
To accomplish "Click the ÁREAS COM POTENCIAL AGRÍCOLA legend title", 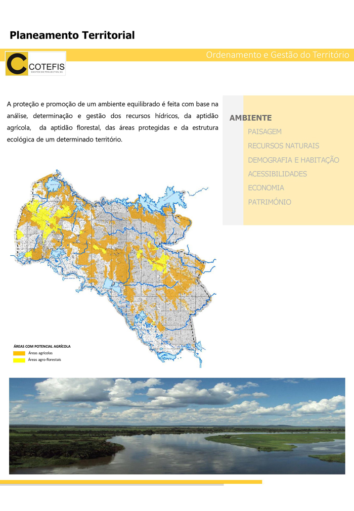I will click(x=42, y=346).
